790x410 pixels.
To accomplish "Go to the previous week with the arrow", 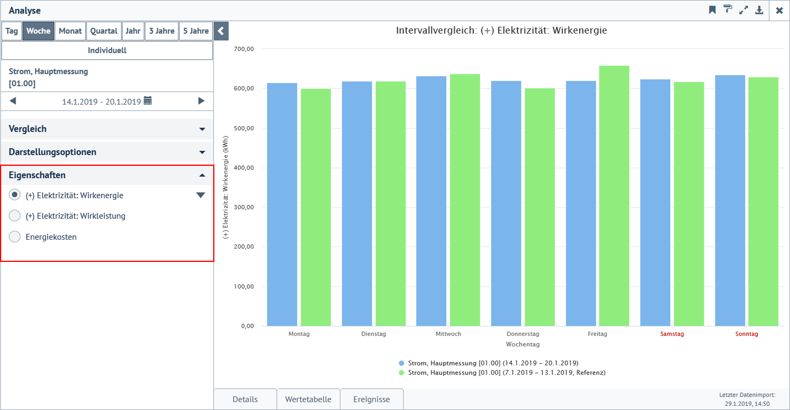I will (x=13, y=101).
